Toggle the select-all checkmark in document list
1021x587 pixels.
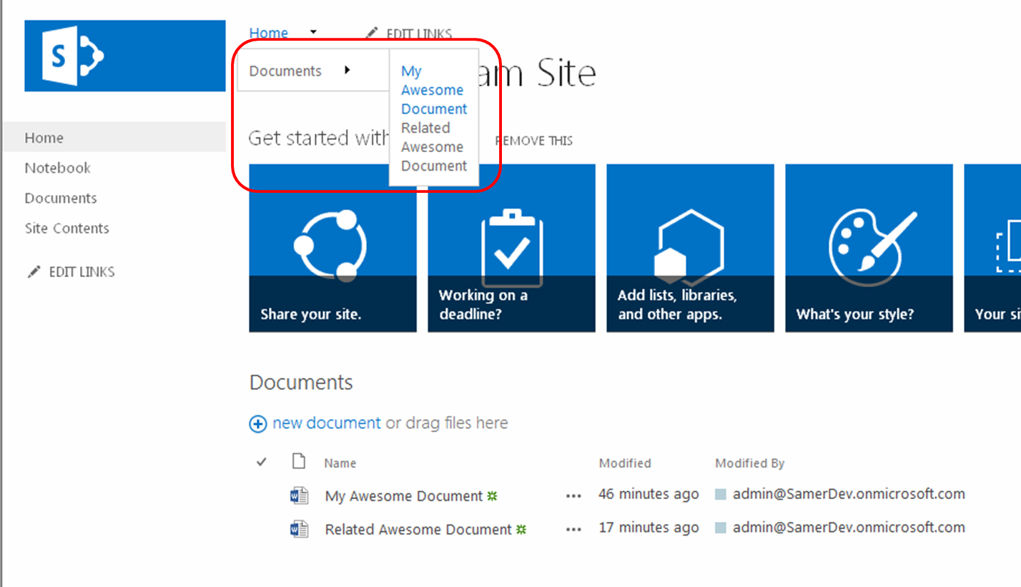click(262, 463)
